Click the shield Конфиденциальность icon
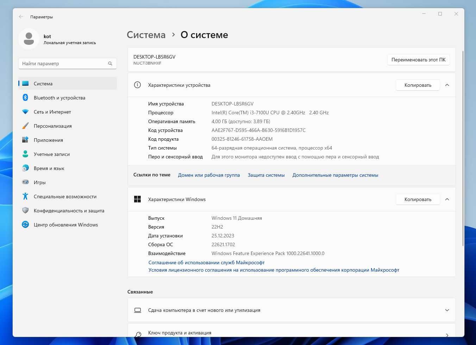The width and height of the screenshot is (476, 345). point(25,211)
